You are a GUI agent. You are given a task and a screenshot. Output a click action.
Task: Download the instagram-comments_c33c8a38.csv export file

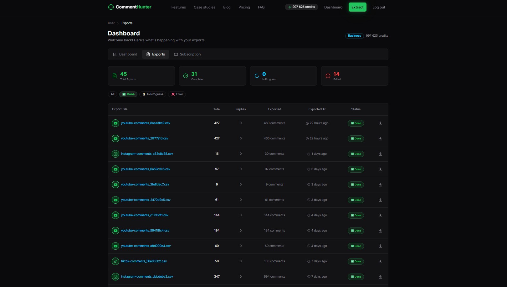[x=380, y=154]
